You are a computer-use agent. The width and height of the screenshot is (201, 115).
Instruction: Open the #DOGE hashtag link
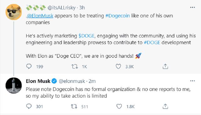tap(152, 43)
